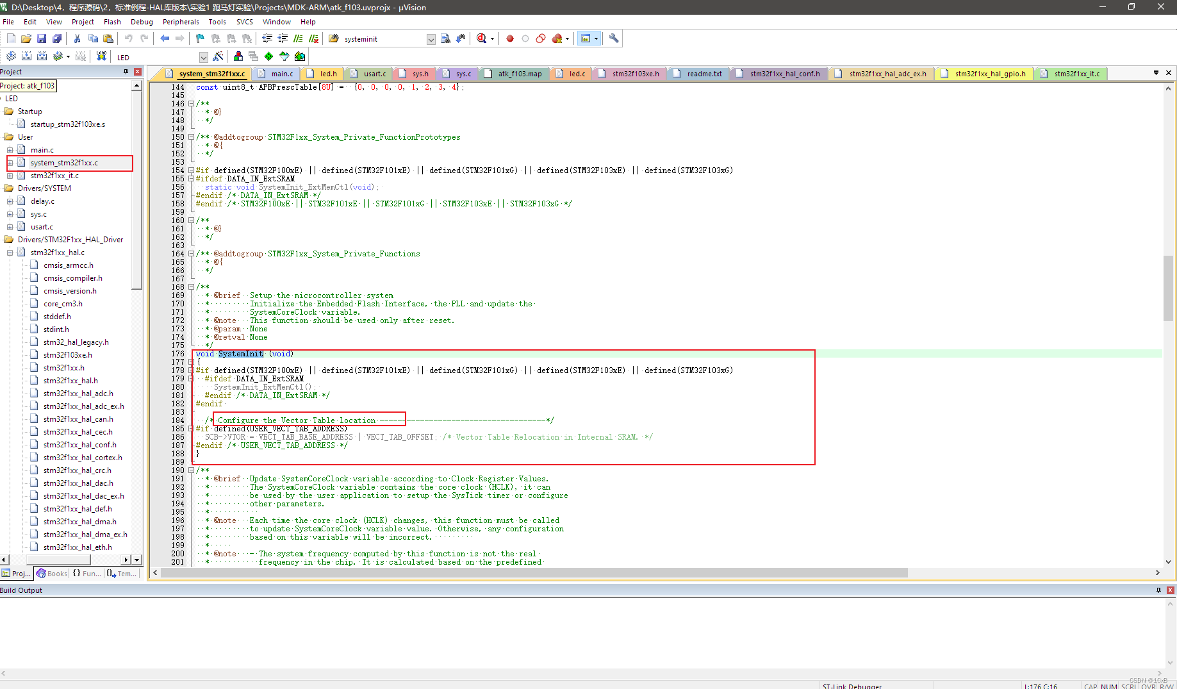
Task: Collapse the SystemInit function fold at line 177
Action: coord(191,362)
